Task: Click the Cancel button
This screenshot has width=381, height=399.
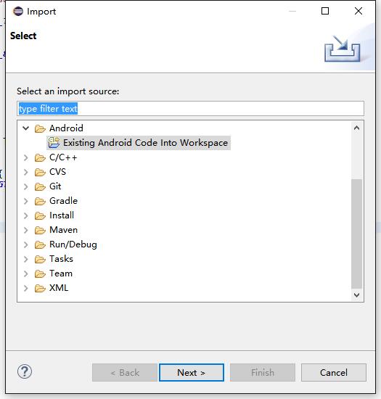Action: click(334, 373)
